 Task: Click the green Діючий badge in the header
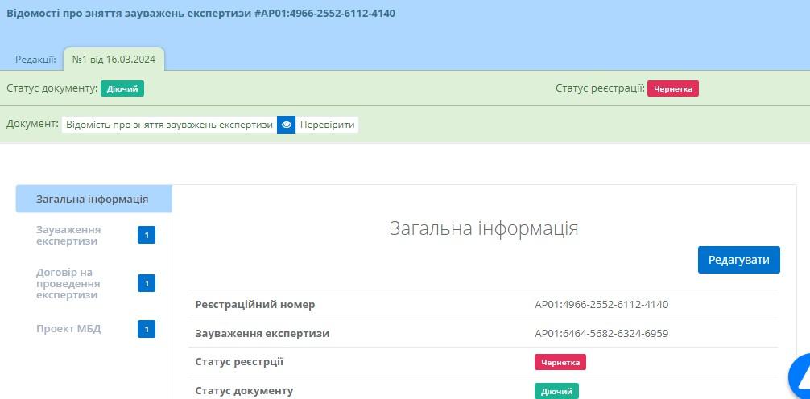click(122, 88)
